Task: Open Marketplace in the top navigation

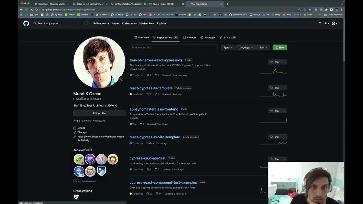Action: pos(147,24)
